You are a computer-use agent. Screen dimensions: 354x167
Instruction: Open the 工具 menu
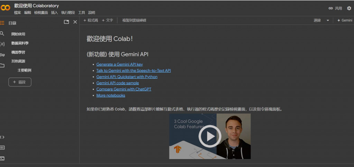[82, 13]
